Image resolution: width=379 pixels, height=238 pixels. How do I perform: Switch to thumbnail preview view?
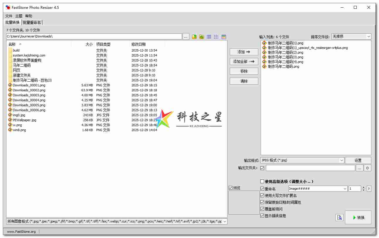coord(224,36)
